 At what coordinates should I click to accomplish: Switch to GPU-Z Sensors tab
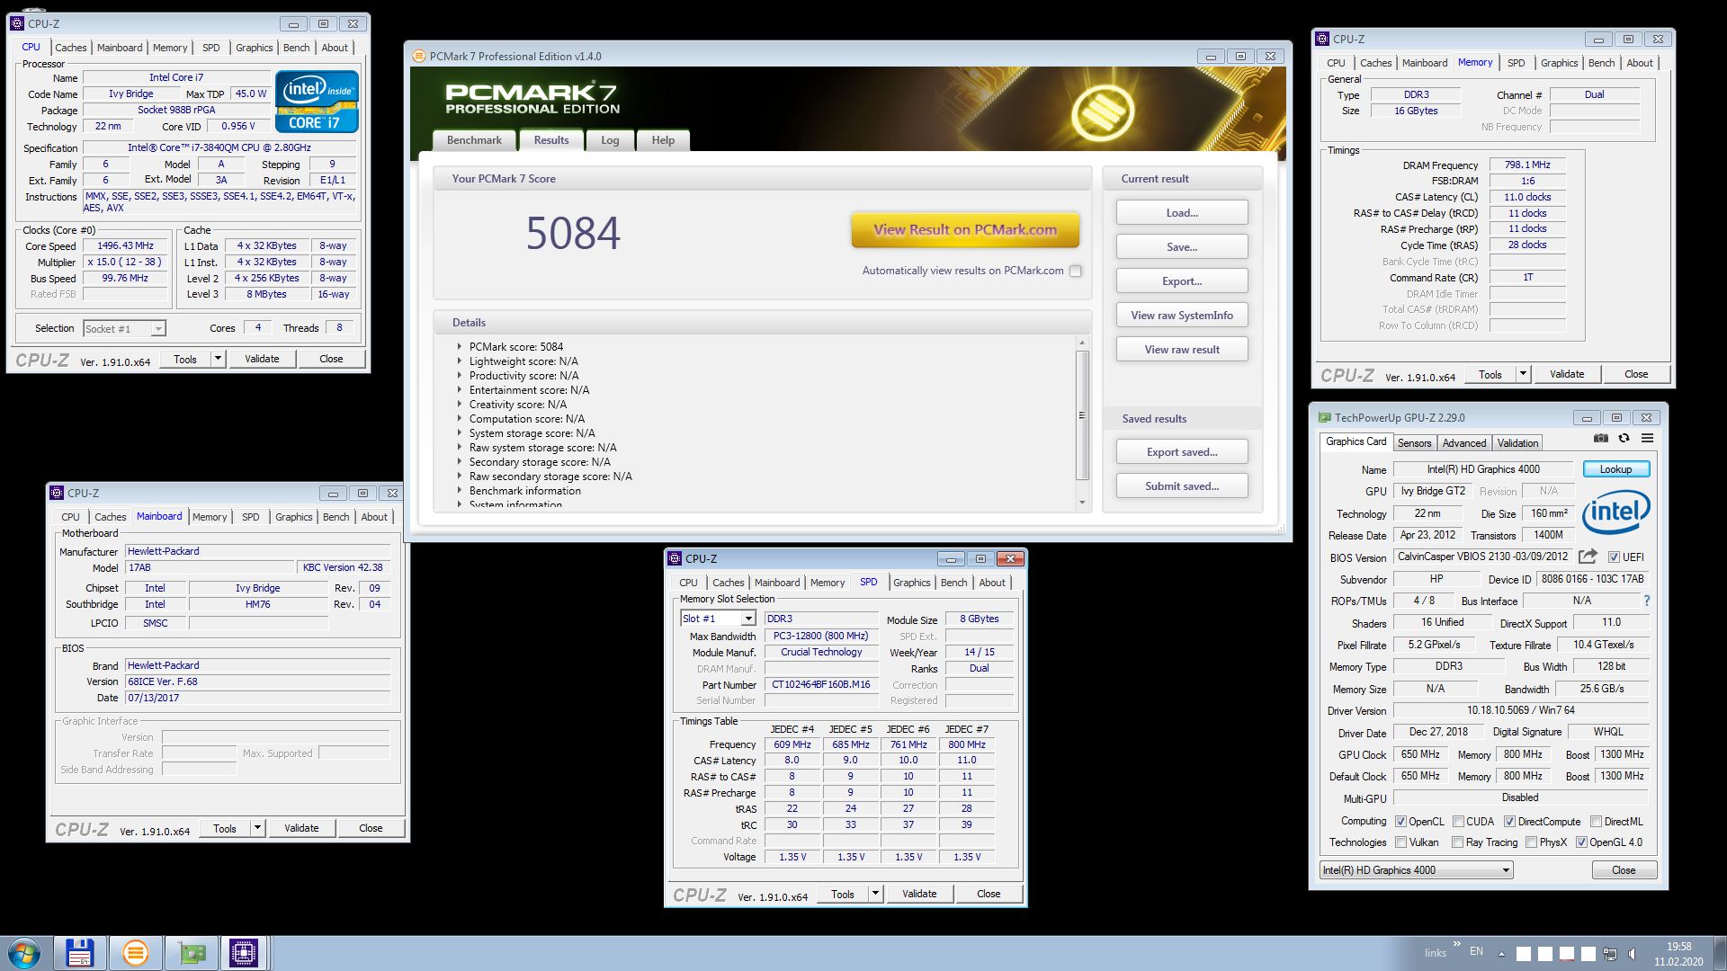click(x=1414, y=443)
